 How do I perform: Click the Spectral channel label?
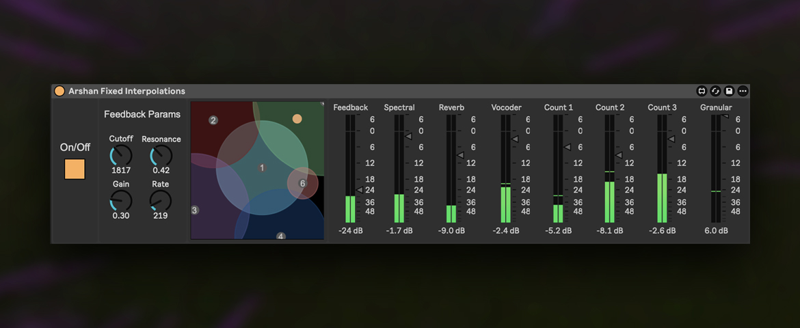point(399,108)
